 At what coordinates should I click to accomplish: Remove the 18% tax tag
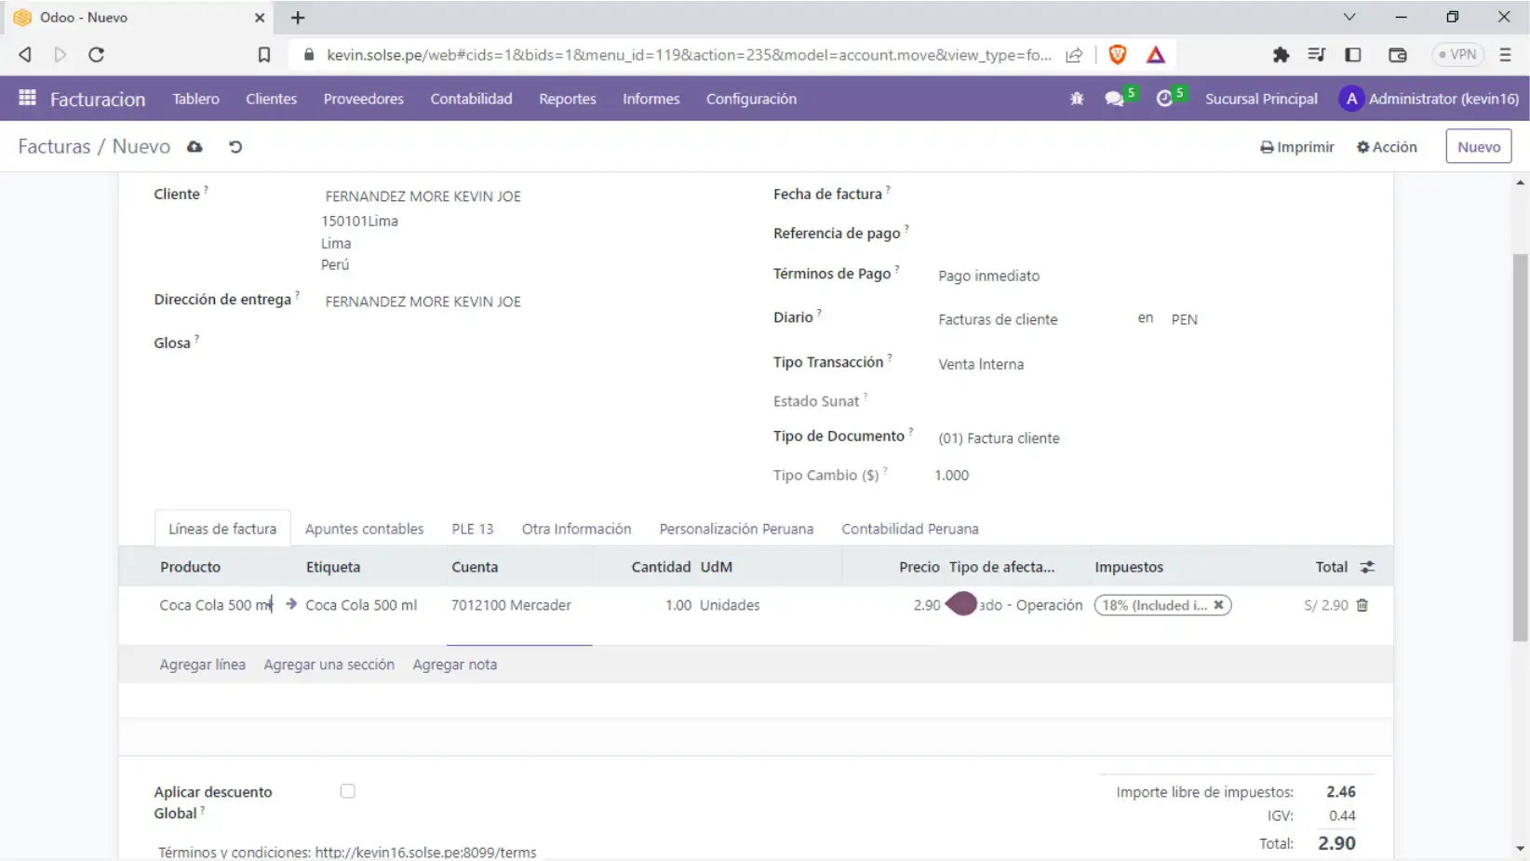(1218, 605)
